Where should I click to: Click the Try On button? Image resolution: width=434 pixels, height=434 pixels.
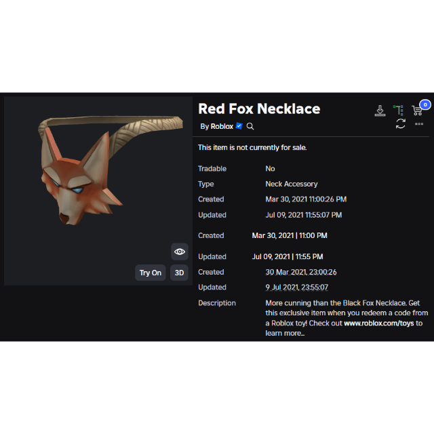pos(151,273)
